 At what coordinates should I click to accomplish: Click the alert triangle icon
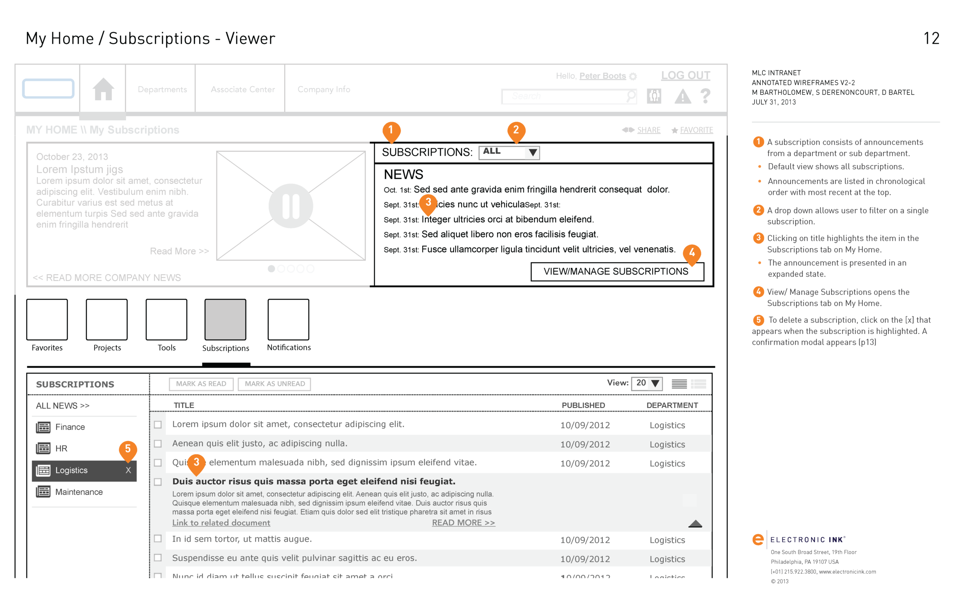coord(682,96)
